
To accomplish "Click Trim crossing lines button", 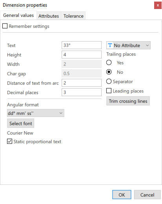I will point(128,101).
